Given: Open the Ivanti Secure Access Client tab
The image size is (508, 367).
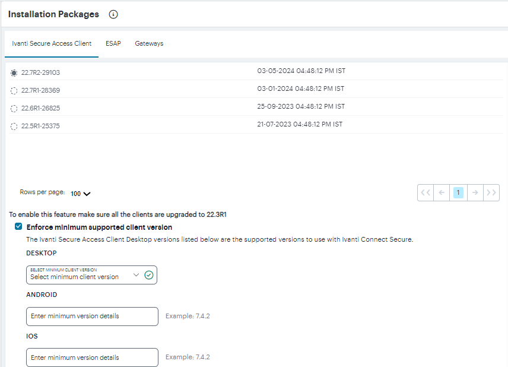Looking at the screenshot, I should coord(52,43).
